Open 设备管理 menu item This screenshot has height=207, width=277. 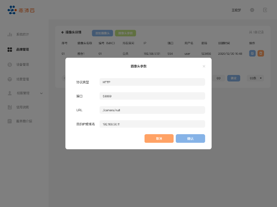[23, 65]
